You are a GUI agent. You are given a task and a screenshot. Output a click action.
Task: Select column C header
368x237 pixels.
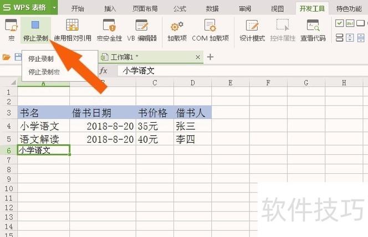155,83
